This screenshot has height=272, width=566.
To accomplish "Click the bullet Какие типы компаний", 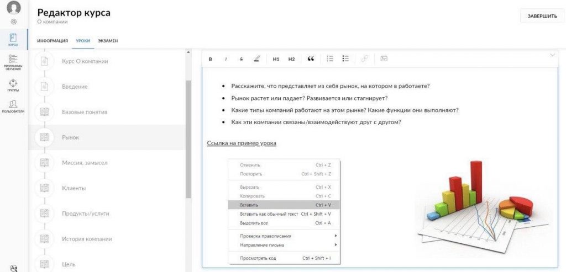I will click(345, 110).
